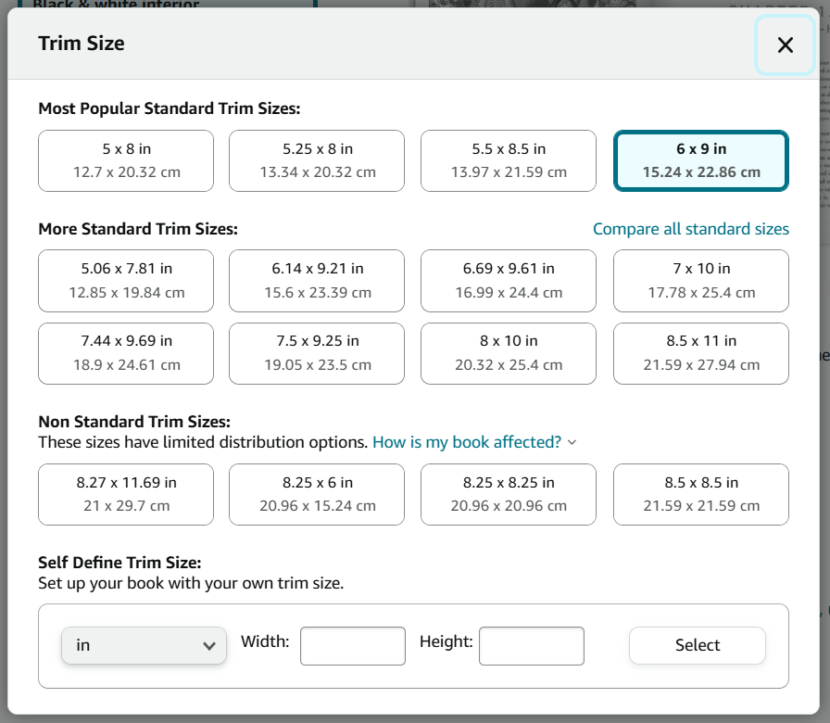830x723 pixels.
Task: Select the 7.44 x 9.69 in size
Action: 125,353
